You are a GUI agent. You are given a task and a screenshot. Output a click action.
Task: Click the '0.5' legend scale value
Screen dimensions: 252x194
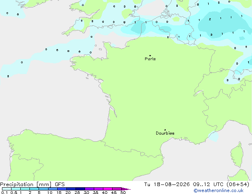tap(14, 192)
